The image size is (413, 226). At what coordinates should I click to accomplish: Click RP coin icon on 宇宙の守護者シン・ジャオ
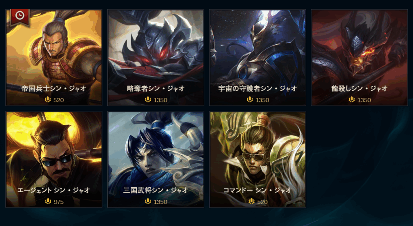click(250, 100)
